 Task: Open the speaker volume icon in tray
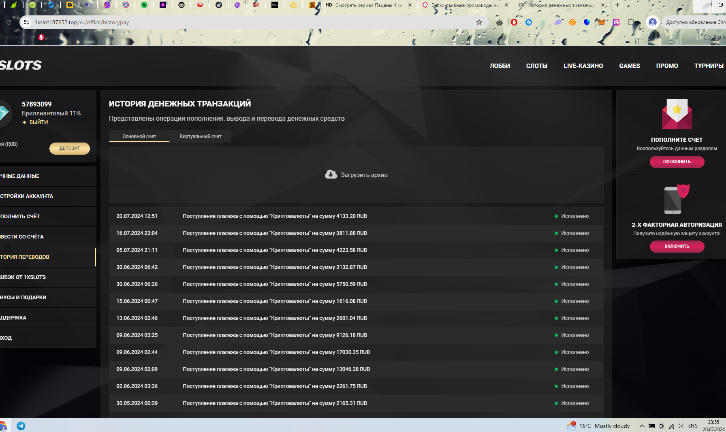tap(680, 426)
